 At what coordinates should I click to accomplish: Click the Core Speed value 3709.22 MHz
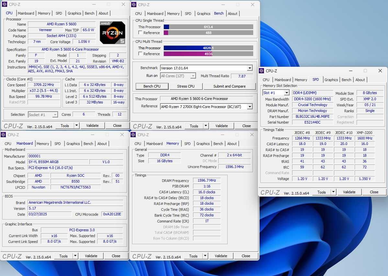tap(44, 85)
